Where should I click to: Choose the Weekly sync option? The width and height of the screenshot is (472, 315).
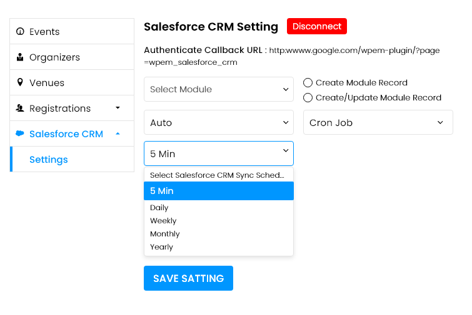click(219, 221)
